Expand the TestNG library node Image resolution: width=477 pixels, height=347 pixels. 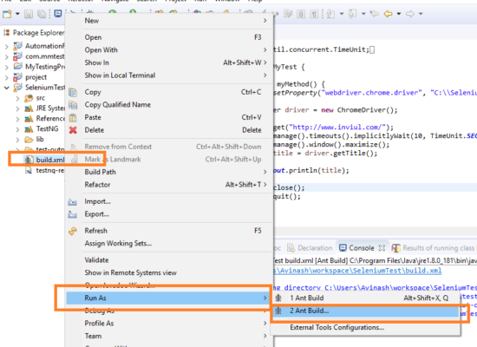click(x=17, y=129)
